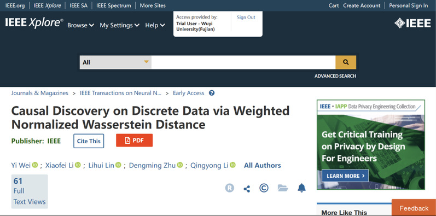Open the IEEE Xplore top bar link
The image size is (436, 216).
tap(47, 5)
